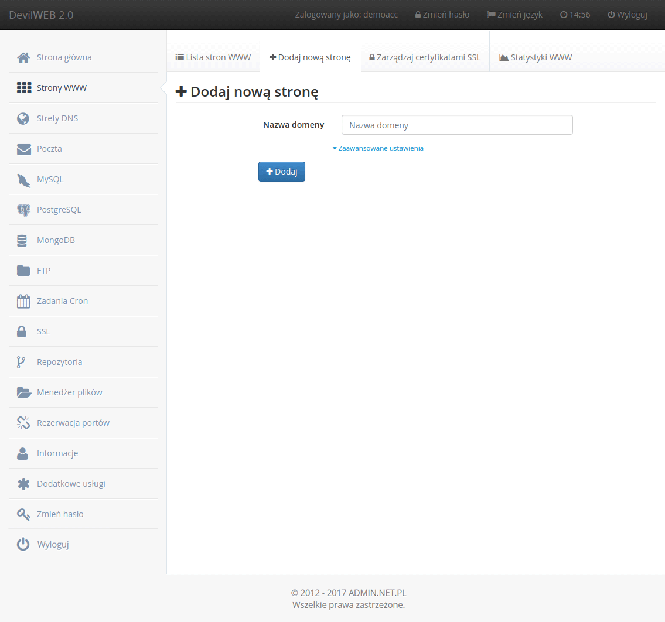Click Zmień hasło in the top bar
The height and width of the screenshot is (622, 665).
[x=442, y=15]
